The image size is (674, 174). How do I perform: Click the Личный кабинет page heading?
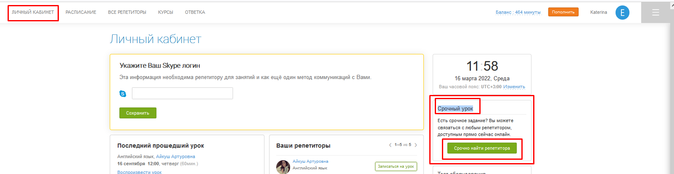coord(156,39)
